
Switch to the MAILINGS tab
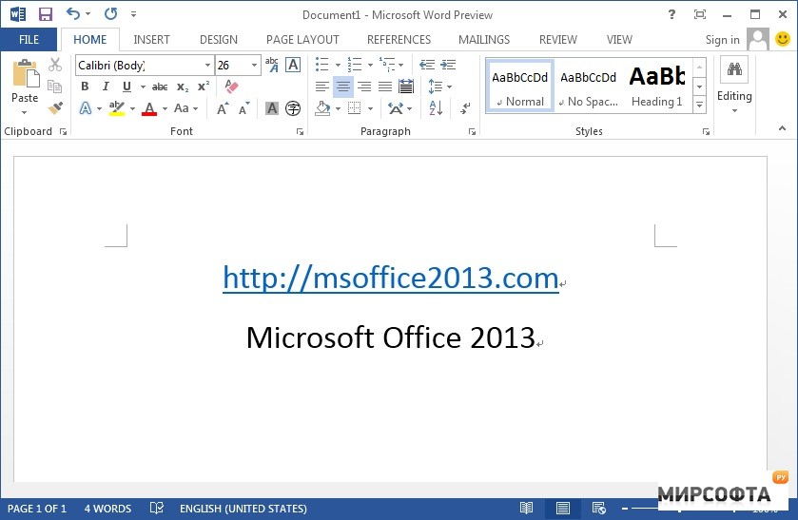pos(483,40)
